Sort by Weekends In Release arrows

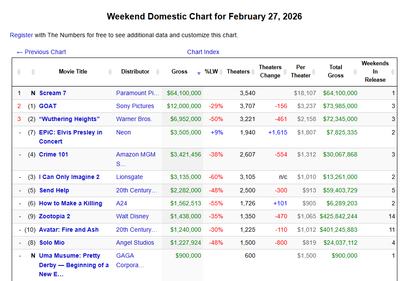(393, 72)
